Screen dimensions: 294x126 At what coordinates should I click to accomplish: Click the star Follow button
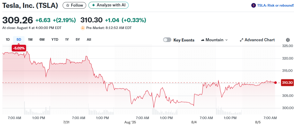click(x=74, y=5)
